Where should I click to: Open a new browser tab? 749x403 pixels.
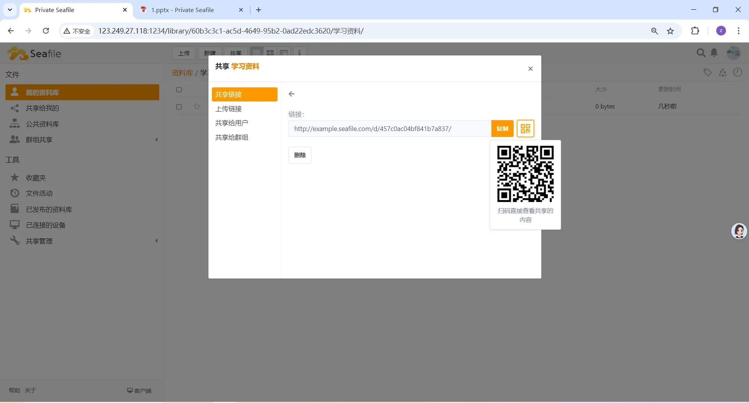[258, 10]
